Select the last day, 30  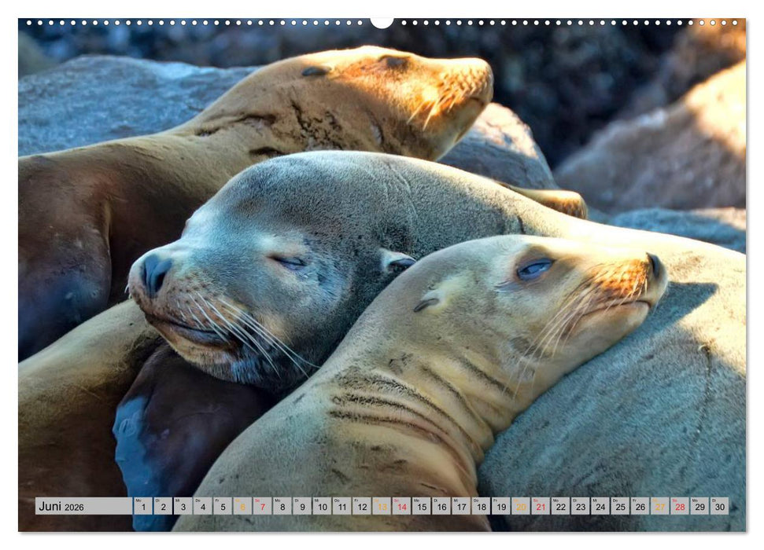(x=719, y=506)
